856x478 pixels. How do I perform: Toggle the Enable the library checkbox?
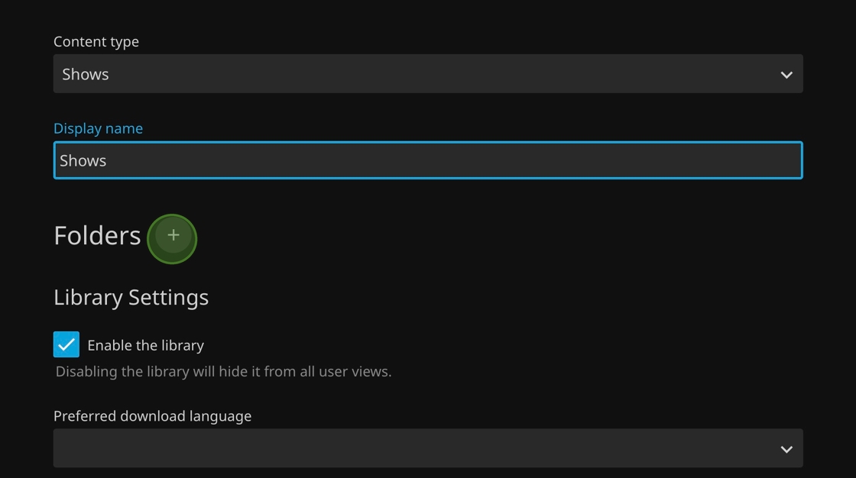[x=66, y=344]
